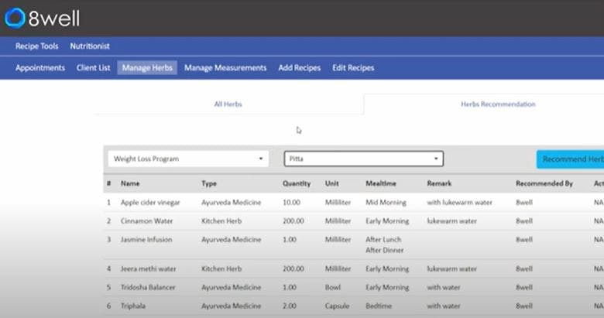Select the Manage Herbs menu item
The height and width of the screenshot is (318, 604).
coord(147,68)
